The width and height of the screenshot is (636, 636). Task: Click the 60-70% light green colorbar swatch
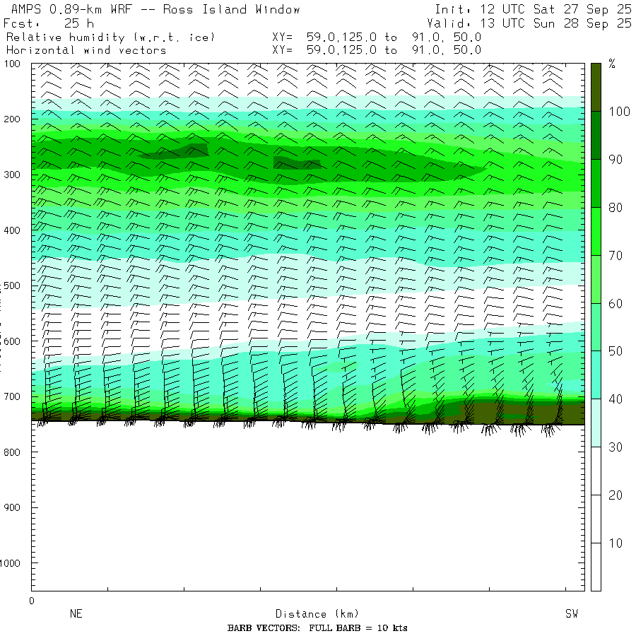pos(596,279)
